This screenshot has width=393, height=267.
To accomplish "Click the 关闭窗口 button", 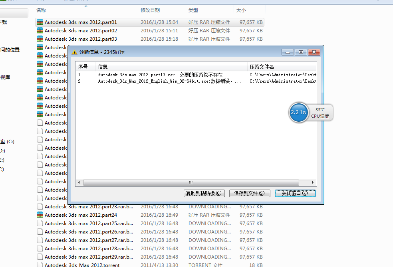I will click(295, 193).
